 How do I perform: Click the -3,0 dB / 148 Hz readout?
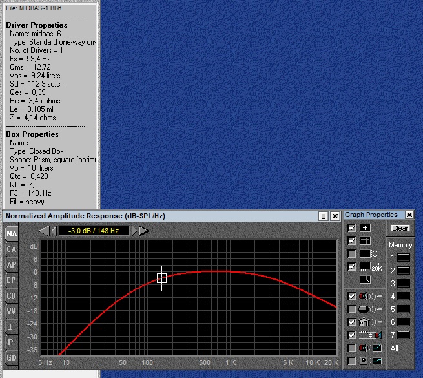click(94, 231)
